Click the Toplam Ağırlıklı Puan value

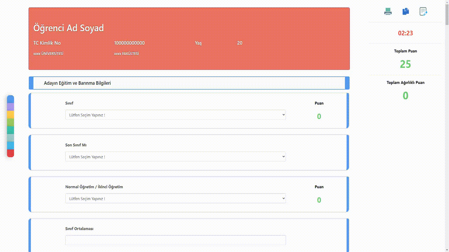(405, 96)
